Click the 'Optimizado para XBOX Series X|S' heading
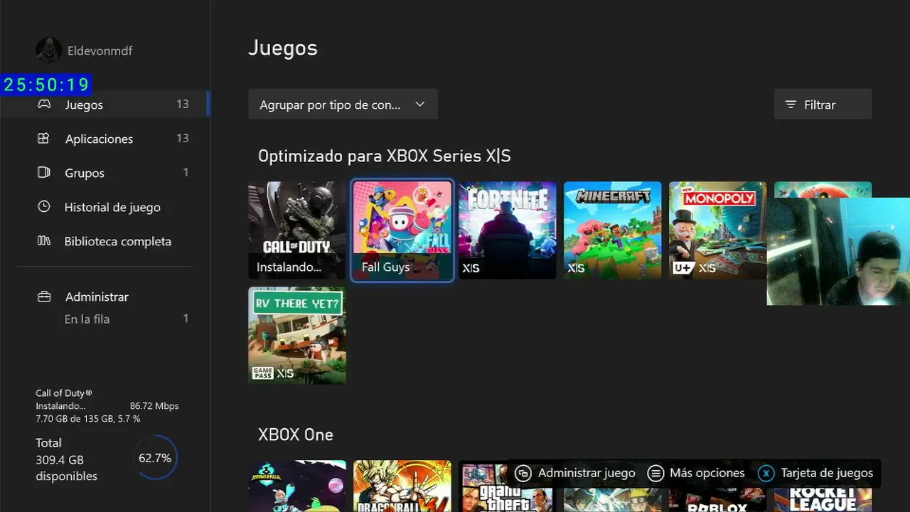The height and width of the screenshot is (512, 910). click(384, 156)
